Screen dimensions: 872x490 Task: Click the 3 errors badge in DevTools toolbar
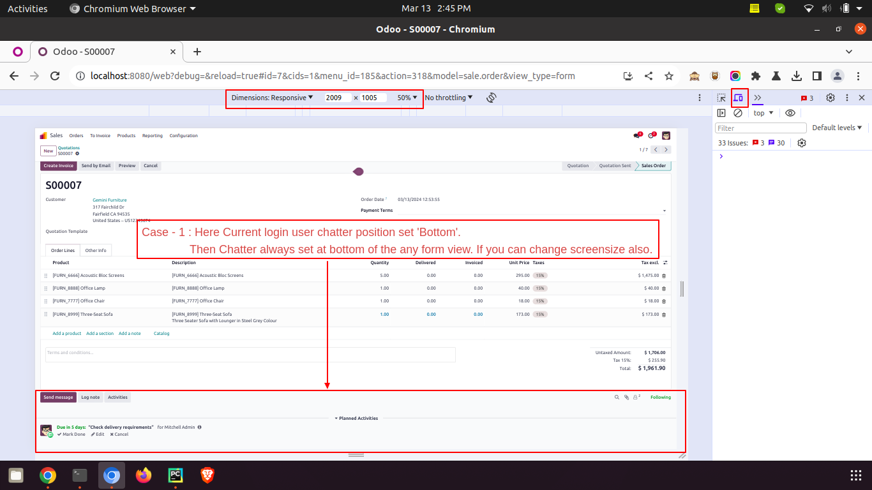[808, 98]
